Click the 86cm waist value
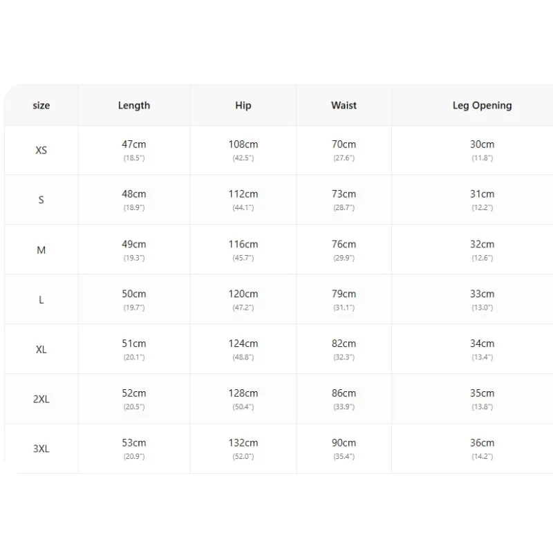553x553 pixels. (344, 393)
